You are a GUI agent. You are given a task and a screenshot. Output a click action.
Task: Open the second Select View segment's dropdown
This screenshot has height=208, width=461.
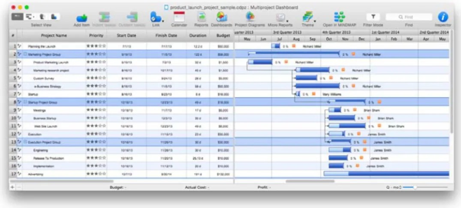(x=33, y=17)
